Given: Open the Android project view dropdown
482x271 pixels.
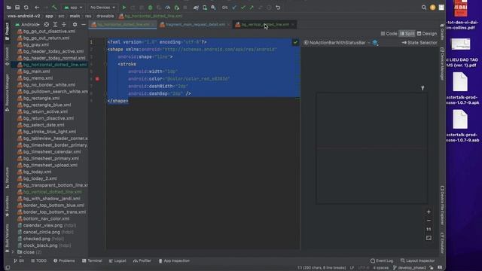Looking at the screenshot, I should [27, 24].
